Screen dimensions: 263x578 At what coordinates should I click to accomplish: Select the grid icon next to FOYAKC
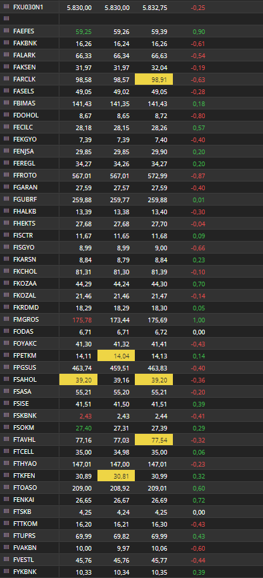[x=6, y=344]
